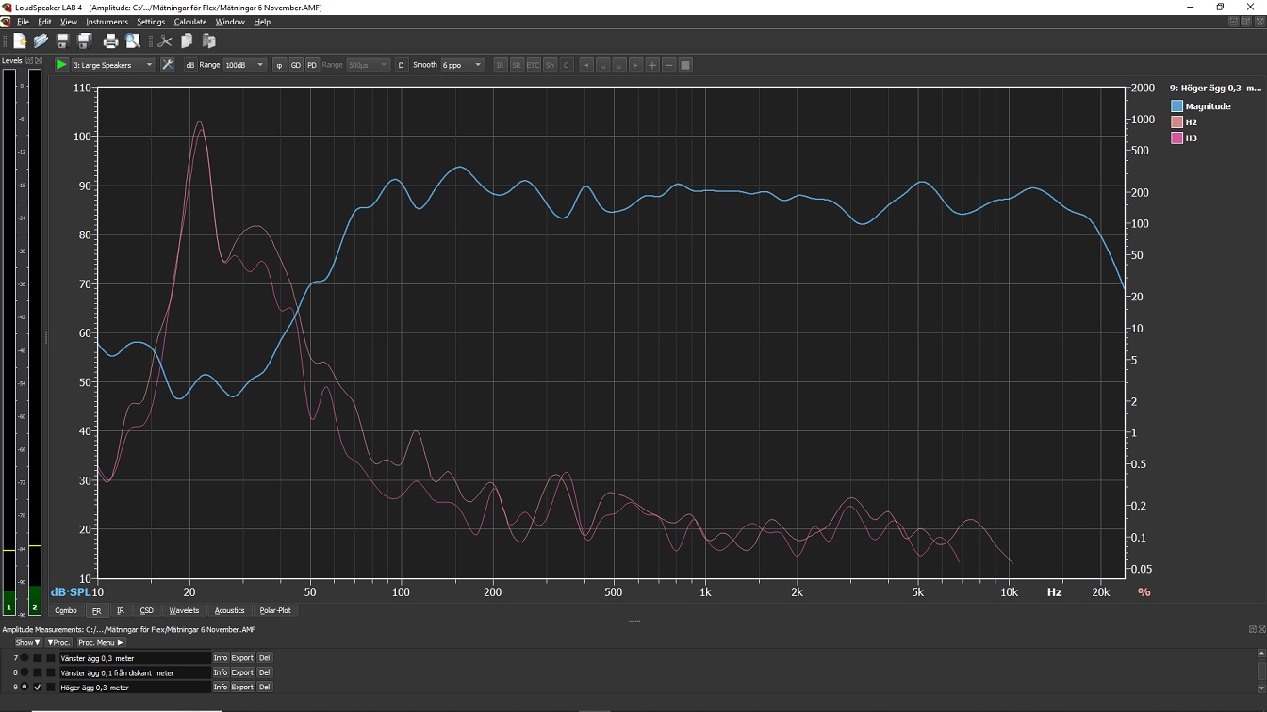Check first checkbox for 'Vänster ägg 0,3 meter'
This screenshot has width=1267, height=712.
38,657
